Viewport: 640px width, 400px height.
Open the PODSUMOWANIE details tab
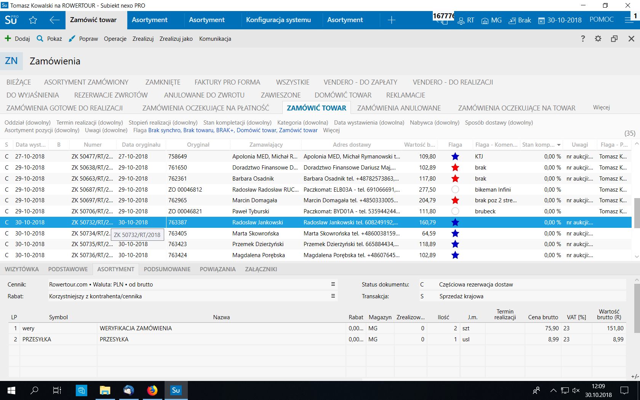coord(167,269)
